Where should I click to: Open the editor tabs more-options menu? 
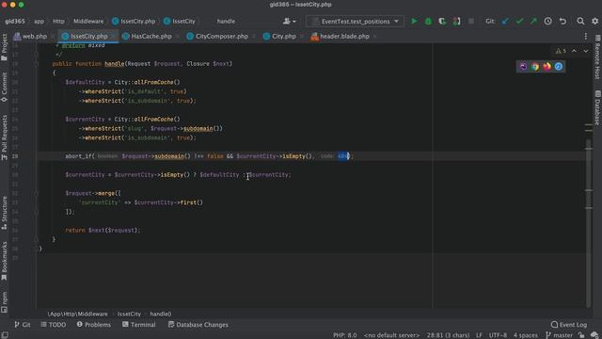click(x=585, y=36)
